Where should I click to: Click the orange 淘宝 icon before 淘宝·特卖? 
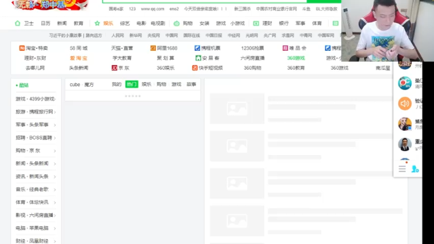[22, 48]
